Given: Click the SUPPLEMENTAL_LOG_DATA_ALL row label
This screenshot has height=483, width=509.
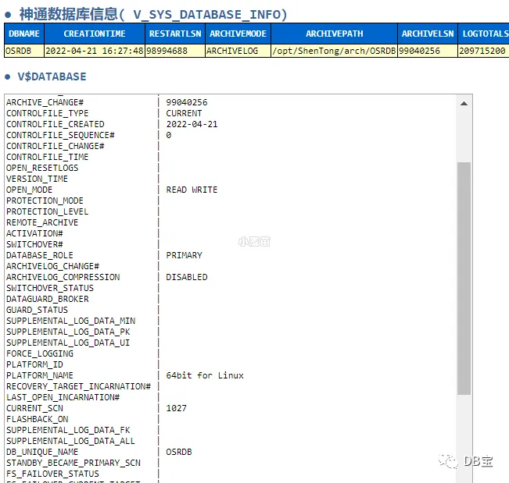Looking at the screenshot, I should (x=71, y=441).
